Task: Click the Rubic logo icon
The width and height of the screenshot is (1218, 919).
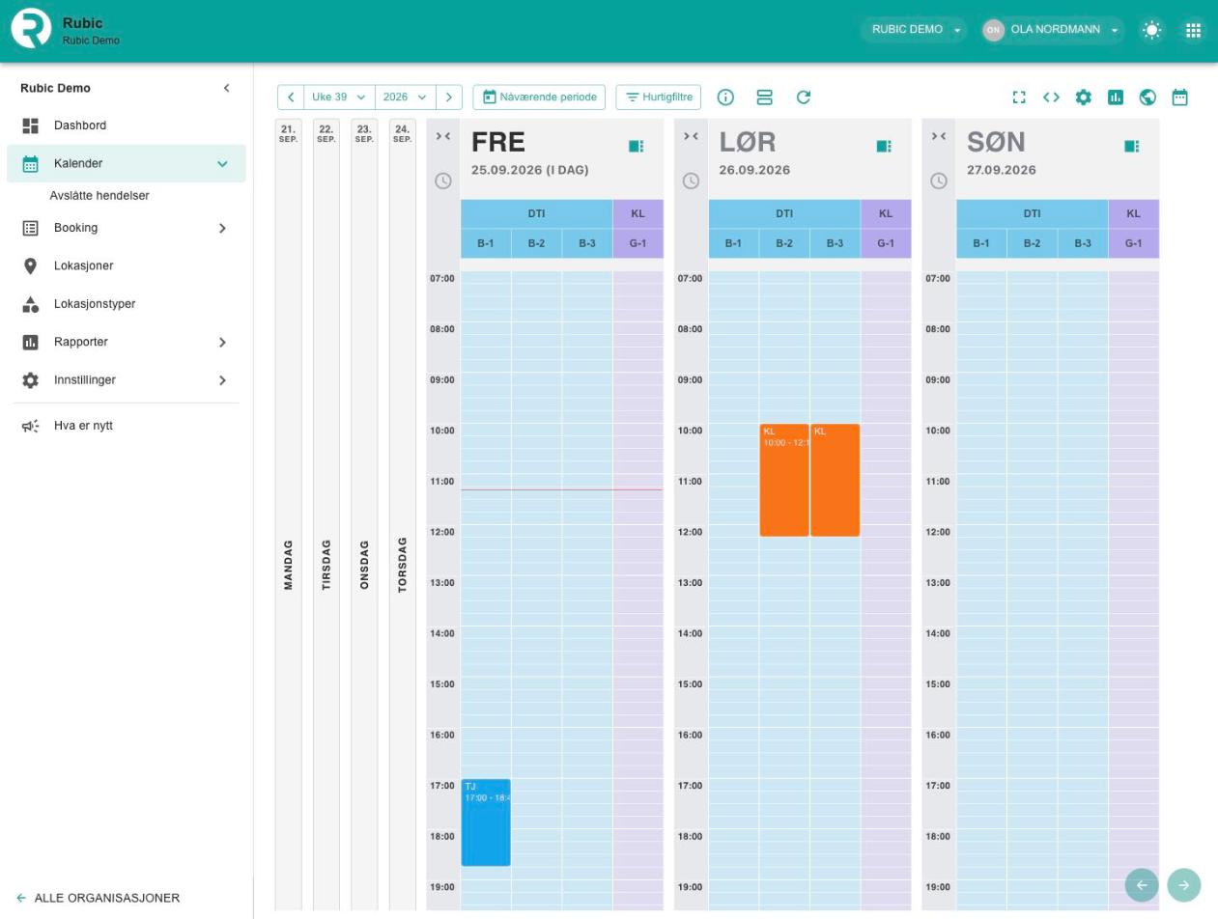Action: tap(31, 29)
